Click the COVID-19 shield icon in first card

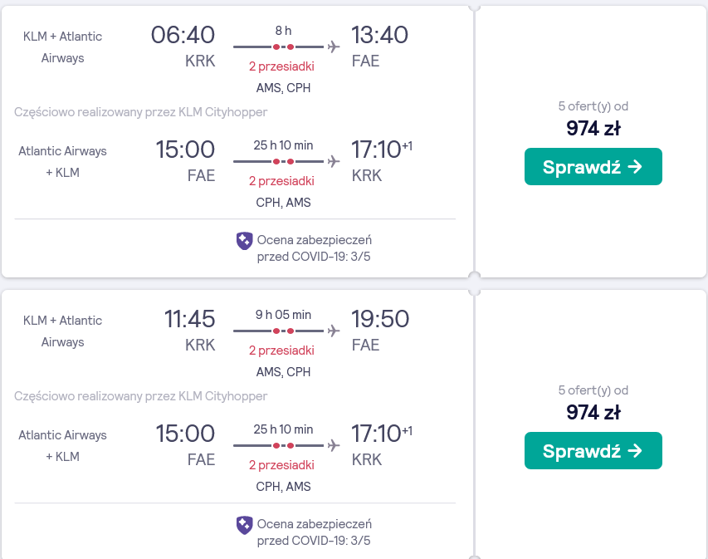click(244, 241)
